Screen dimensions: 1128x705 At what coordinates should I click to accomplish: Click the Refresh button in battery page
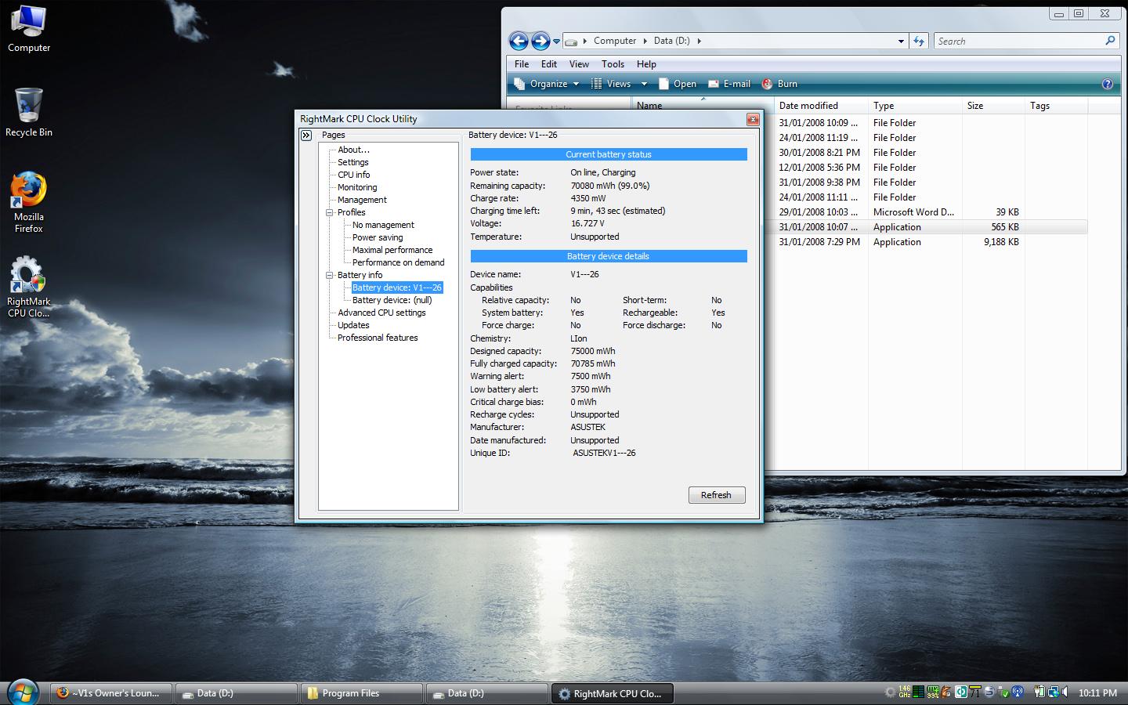click(x=716, y=495)
